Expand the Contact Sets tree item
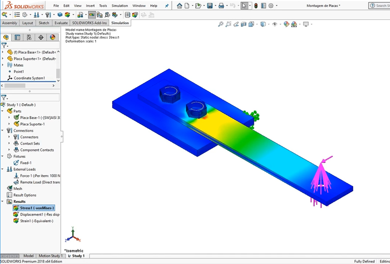This screenshot has width=390, height=264. [x=10, y=144]
